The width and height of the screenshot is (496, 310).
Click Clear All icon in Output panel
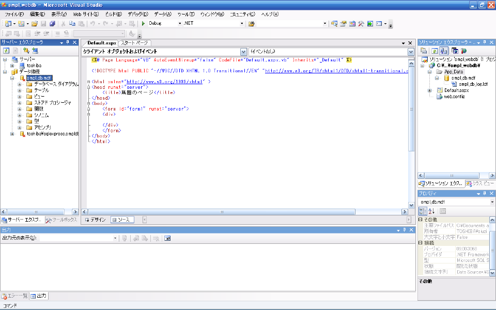[156, 238]
